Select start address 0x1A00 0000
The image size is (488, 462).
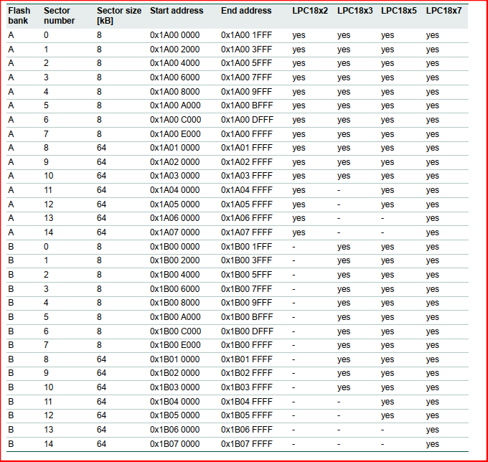click(x=174, y=35)
